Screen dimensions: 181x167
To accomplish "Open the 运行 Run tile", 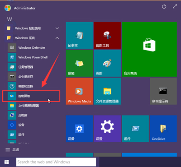I will (x=135, y=129).
